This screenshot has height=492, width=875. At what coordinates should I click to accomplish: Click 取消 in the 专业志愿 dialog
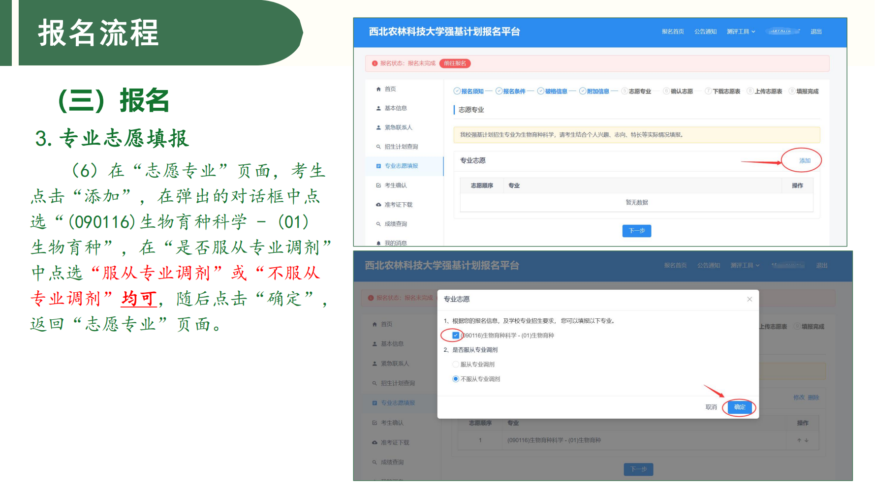(x=711, y=407)
